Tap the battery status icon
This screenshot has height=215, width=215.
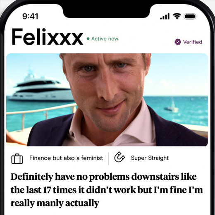(190, 17)
